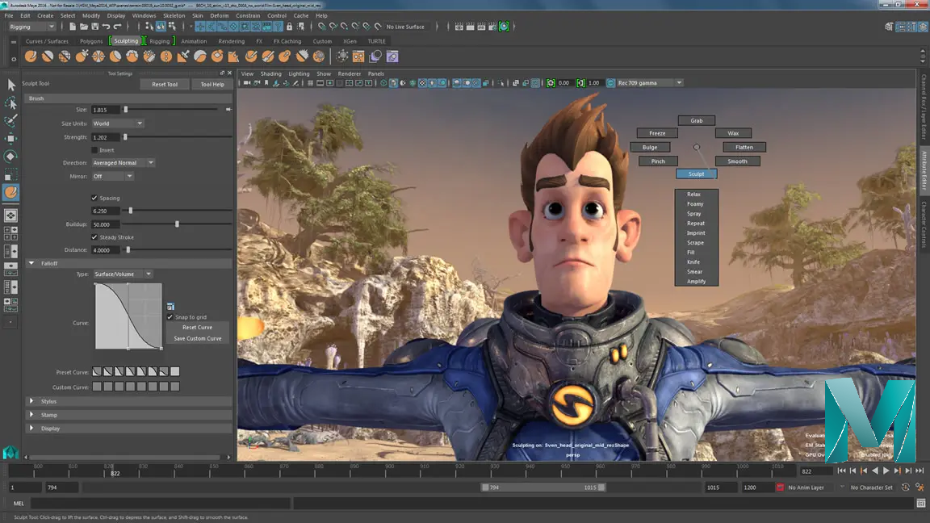This screenshot has width=930, height=523.
Task: Click the auto keyframe toggle icon
Action: [905, 487]
